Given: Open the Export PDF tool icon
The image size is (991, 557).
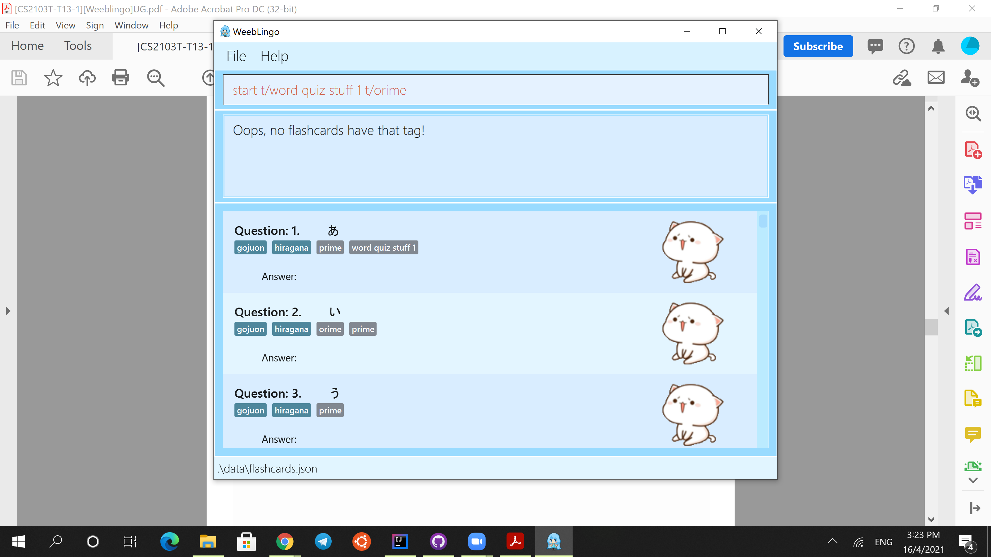Looking at the screenshot, I should pyautogui.click(x=972, y=185).
